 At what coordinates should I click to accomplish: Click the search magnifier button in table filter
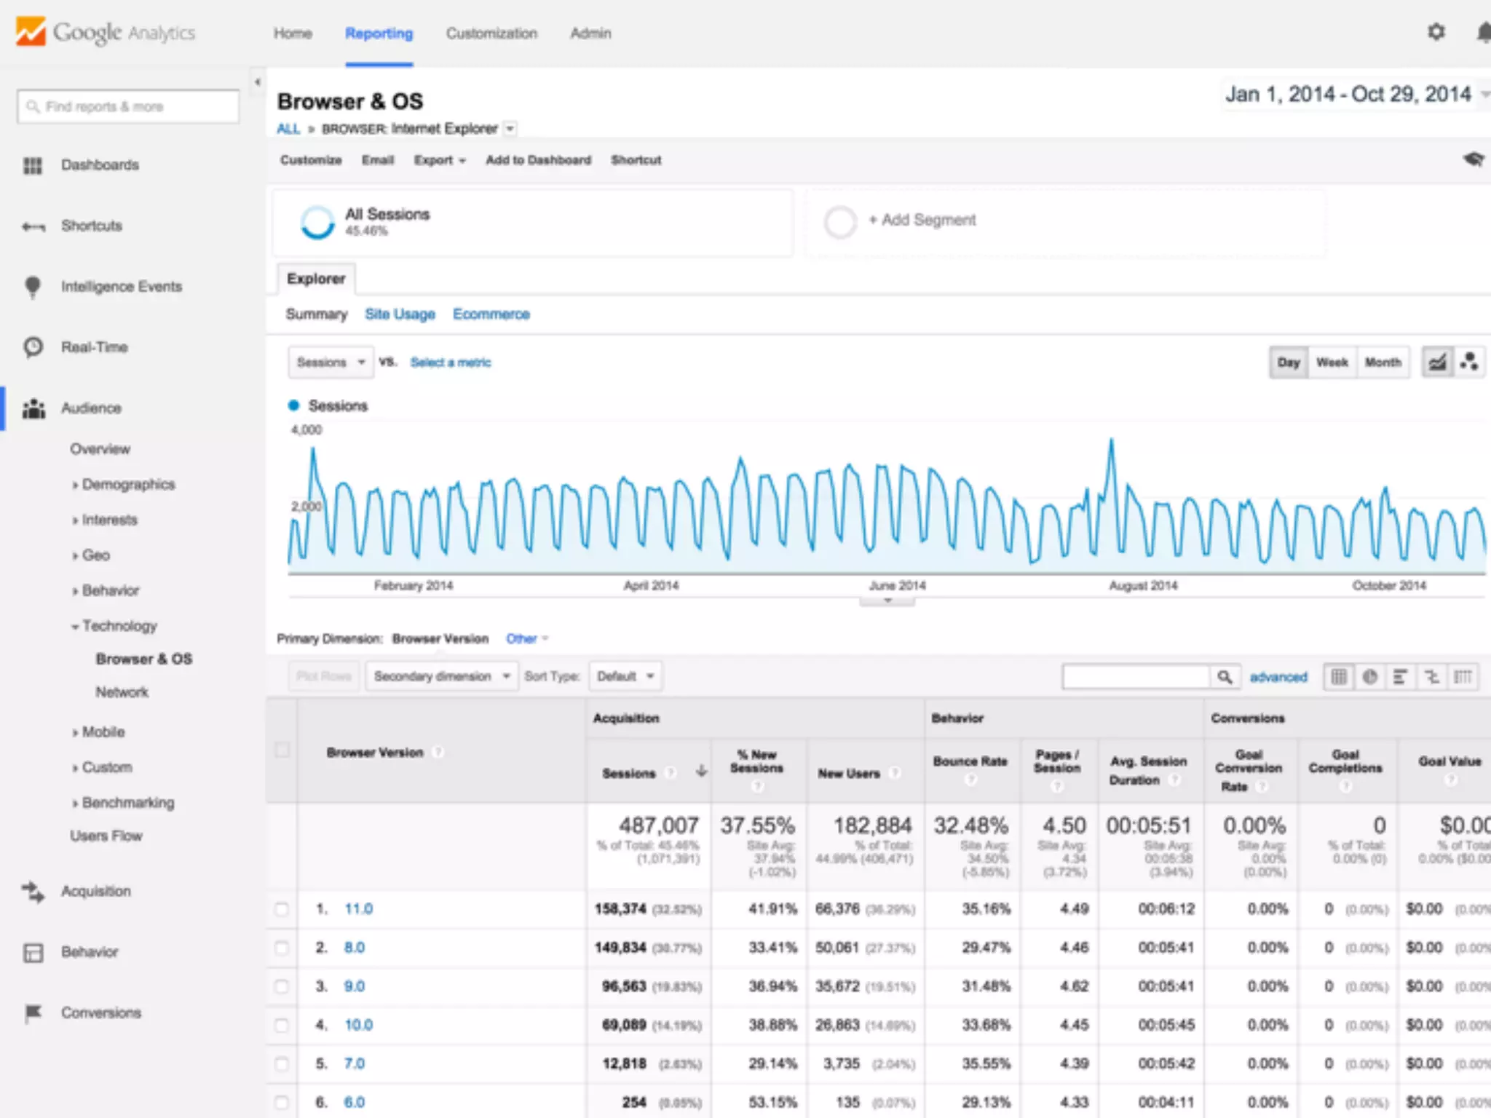pyautogui.click(x=1225, y=677)
